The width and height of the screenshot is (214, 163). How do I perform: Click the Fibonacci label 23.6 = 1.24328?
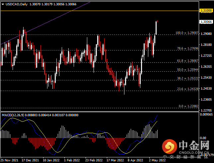pyautogui.click(x=188, y=89)
